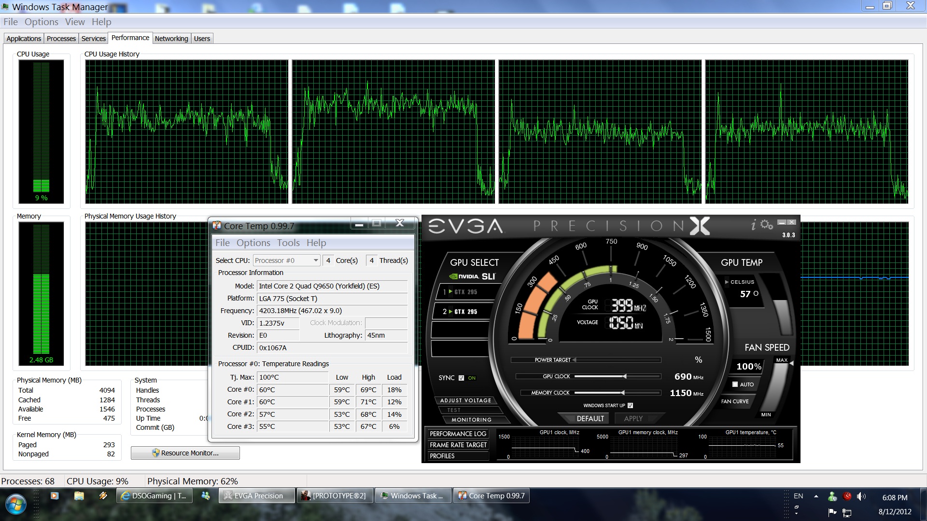The height and width of the screenshot is (521, 927).
Task: Click the Resource Monitor button
Action: point(185,453)
